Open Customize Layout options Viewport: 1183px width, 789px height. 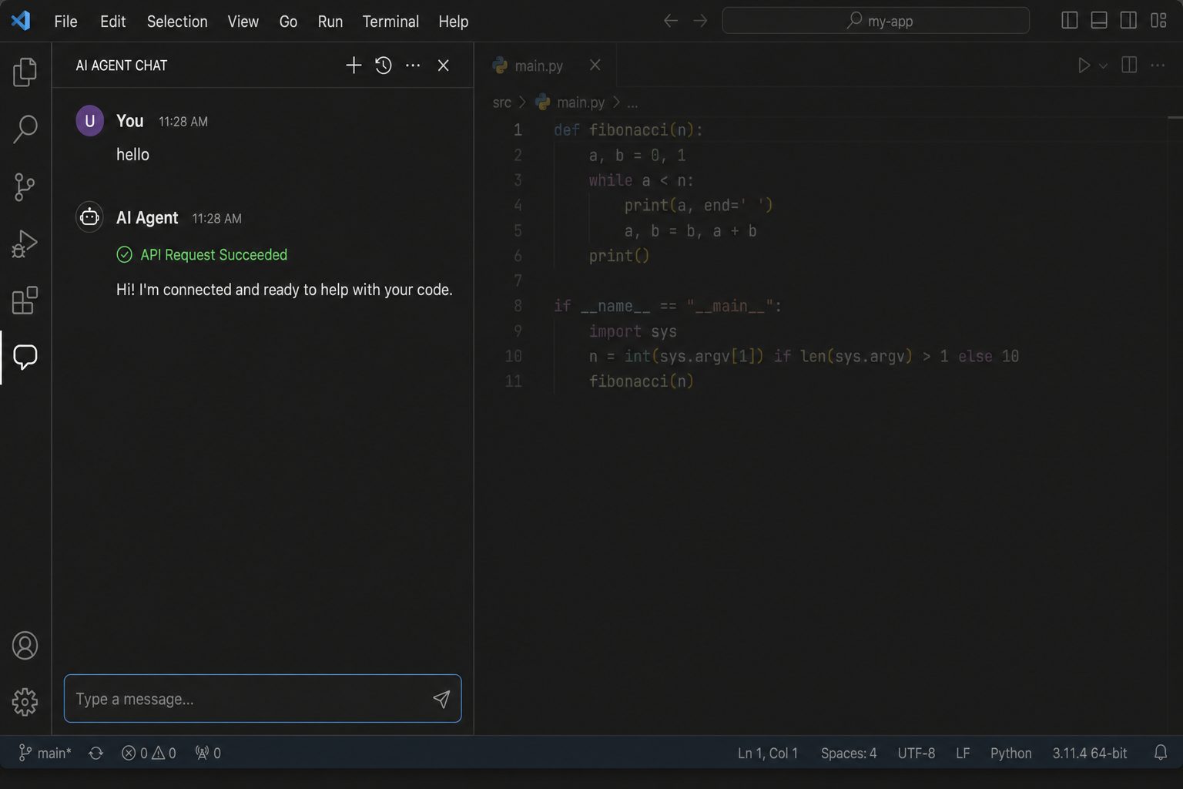1158,21
